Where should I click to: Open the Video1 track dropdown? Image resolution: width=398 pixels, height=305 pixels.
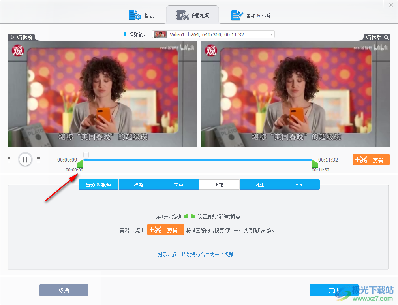pos(271,34)
